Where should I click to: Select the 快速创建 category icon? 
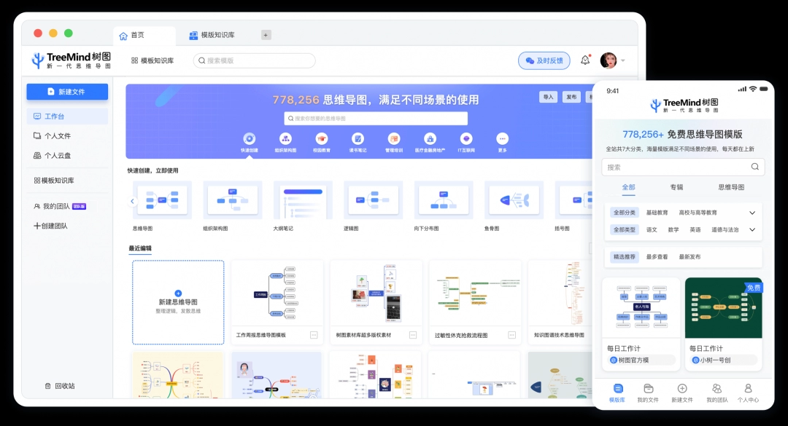click(x=250, y=138)
